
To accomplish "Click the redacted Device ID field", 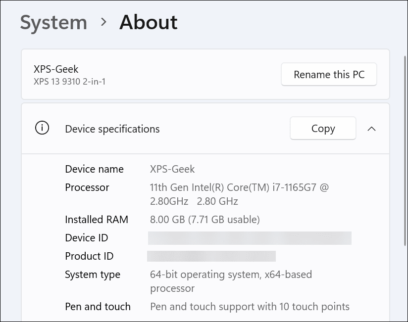I will point(250,237).
